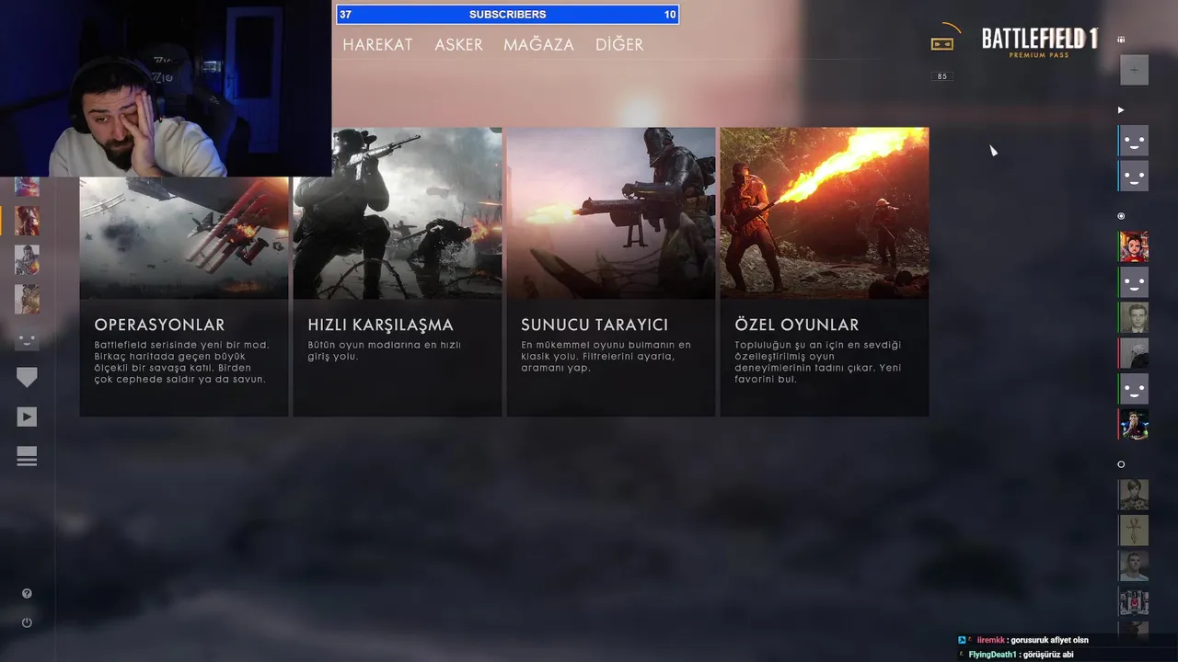1178x662 pixels.
Task: Click the SUBSCRIBERS goal progress bar
Action: (507, 14)
